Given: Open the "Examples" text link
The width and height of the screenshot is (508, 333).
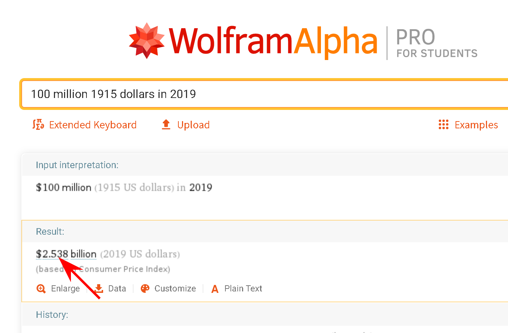Looking at the screenshot, I should point(476,125).
